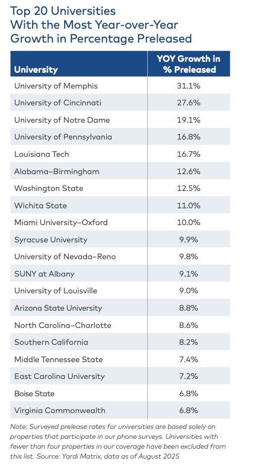Image resolution: width=253 pixels, height=470 pixels.
Task: Select the SUNY at Albany row
Action: pos(120,274)
